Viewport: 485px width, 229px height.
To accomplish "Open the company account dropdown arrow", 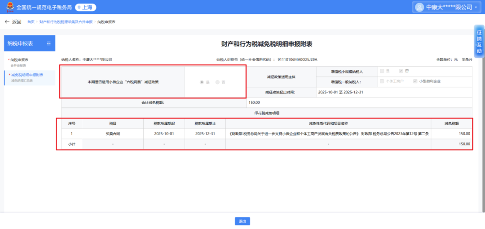I will [476, 8].
